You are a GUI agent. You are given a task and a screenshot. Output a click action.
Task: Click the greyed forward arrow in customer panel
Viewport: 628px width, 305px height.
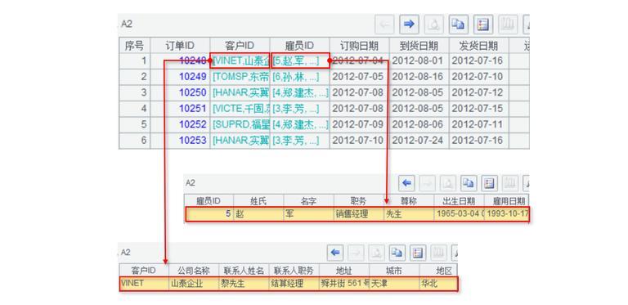pos(356,253)
